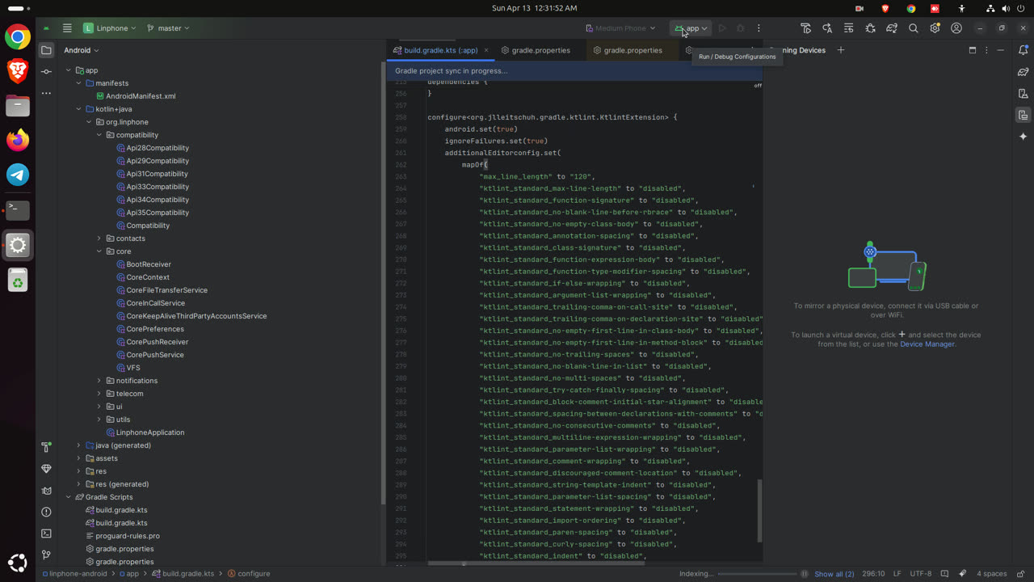The width and height of the screenshot is (1034, 582).
Task: Click the 296:10 line column indicator
Action: coord(873,574)
